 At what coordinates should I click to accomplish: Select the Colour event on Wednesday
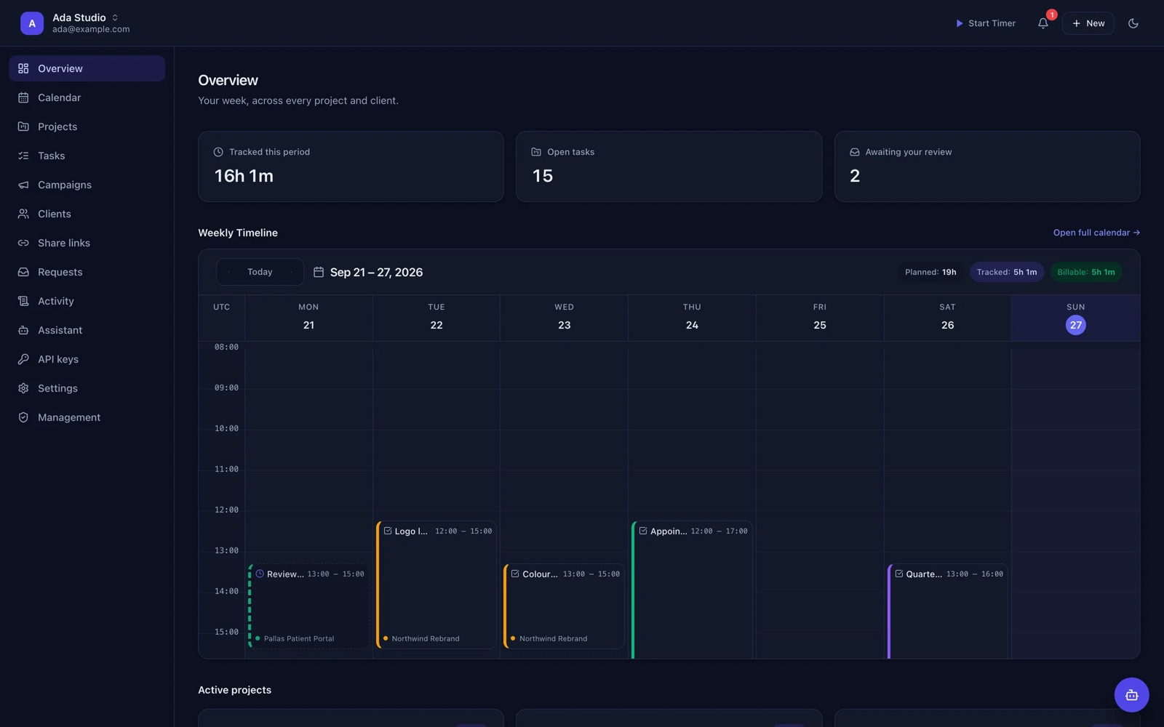point(565,606)
